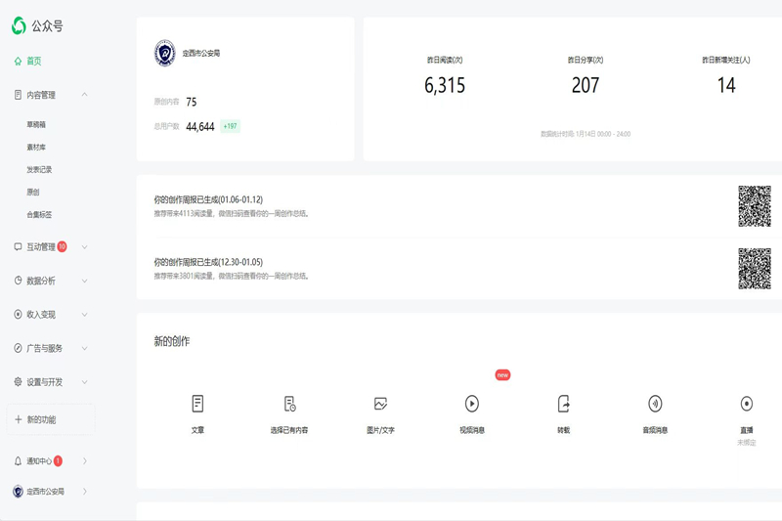Image resolution: width=782 pixels, height=521 pixels.
Task: Open 通知中心 notification center
Action: coord(45,460)
